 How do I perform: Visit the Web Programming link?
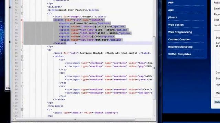pos(180,32)
